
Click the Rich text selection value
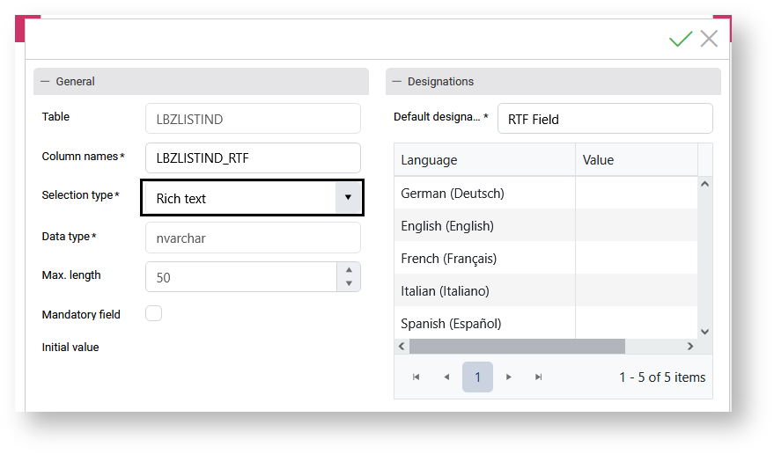181,198
